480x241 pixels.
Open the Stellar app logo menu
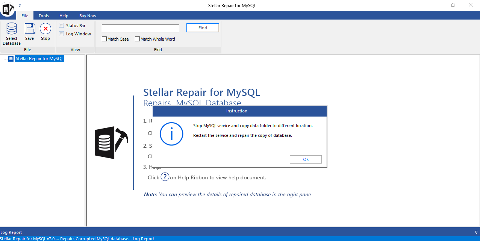[x=7, y=9]
